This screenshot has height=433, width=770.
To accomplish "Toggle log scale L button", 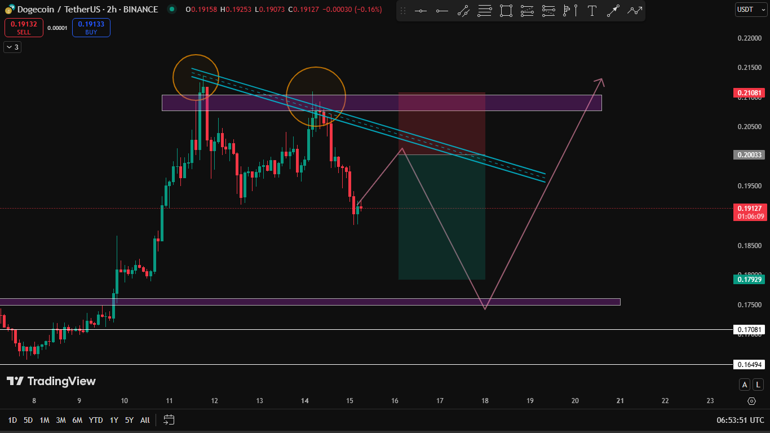I will click(758, 385).
